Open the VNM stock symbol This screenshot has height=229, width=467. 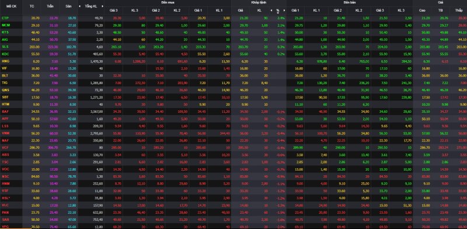tap(5, 133)
